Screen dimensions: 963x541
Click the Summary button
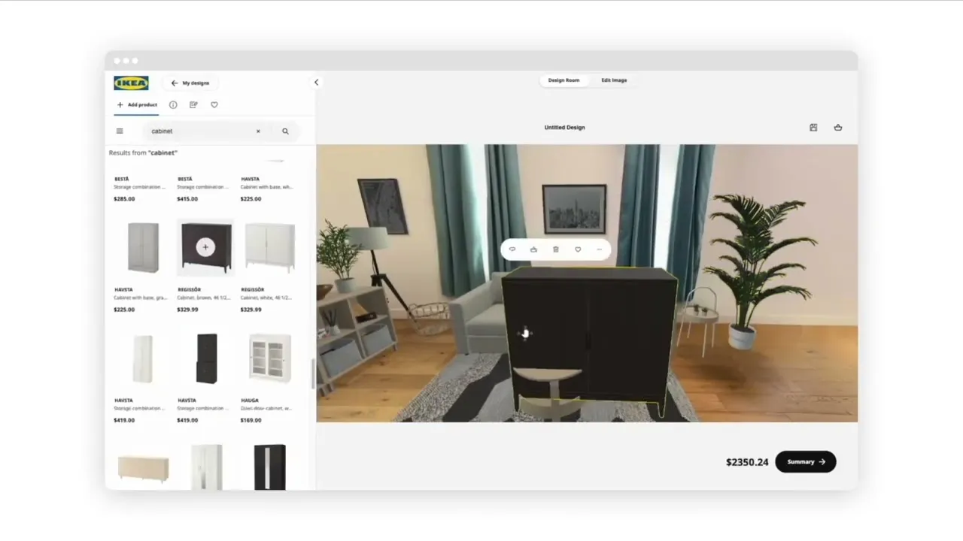[x=805, y=461]
